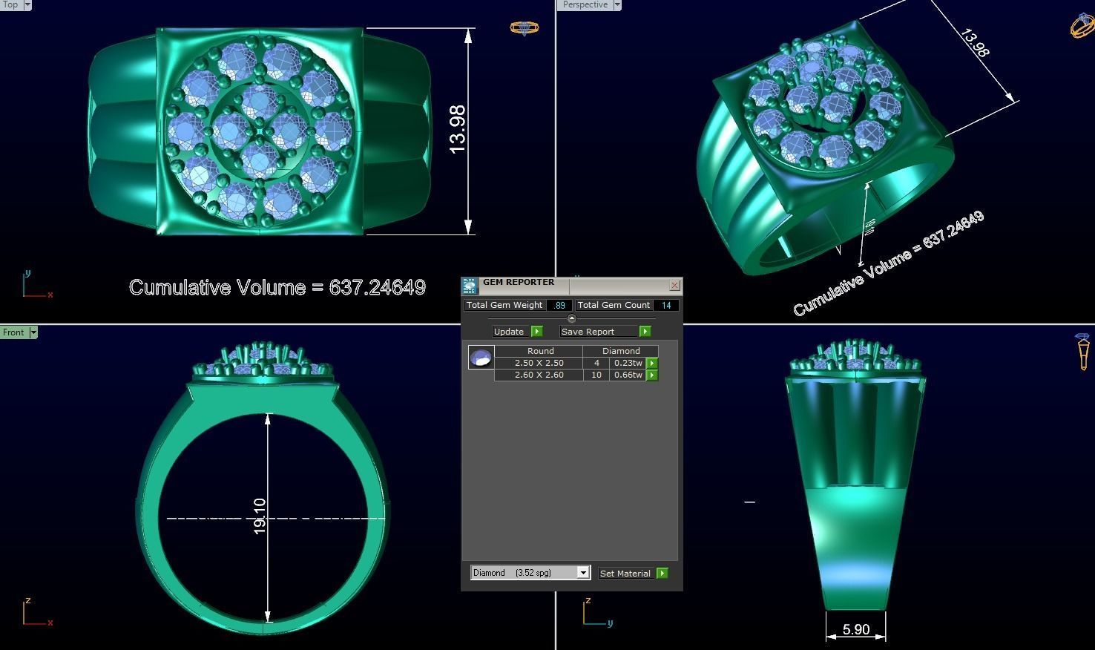This screenshot has height=650, width=1095.
Task: Close the Gem Reporter panel
Action: (x=674, y=285)
